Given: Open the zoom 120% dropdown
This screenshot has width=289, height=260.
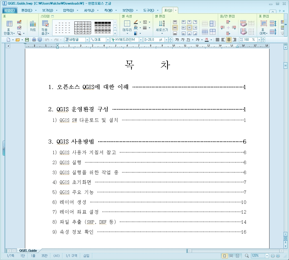Looking at the screenshot, I should click(x=267, y=256).
